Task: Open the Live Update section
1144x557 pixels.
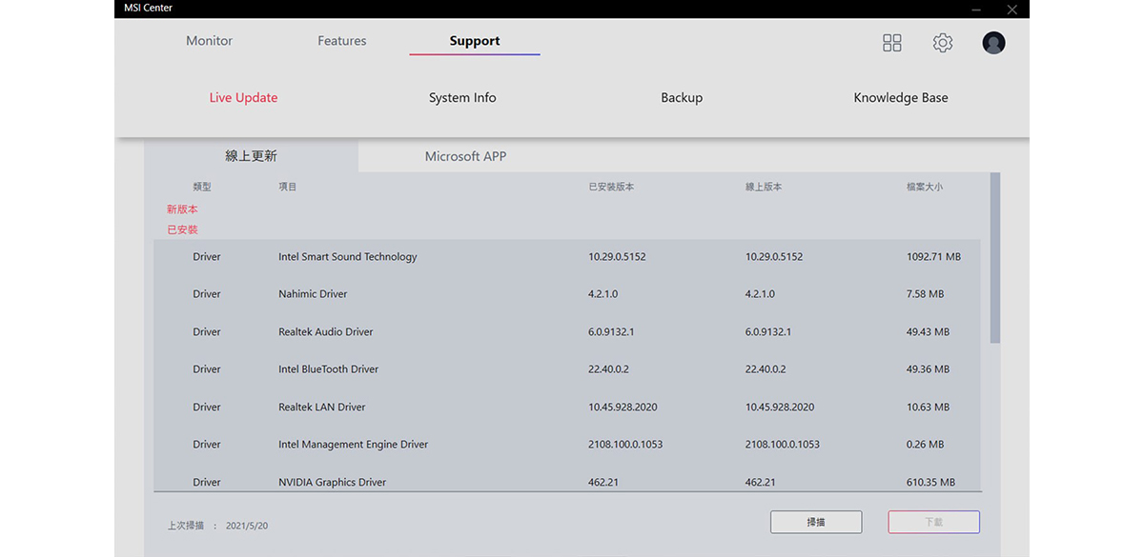Action: click(x=243, y=97)
